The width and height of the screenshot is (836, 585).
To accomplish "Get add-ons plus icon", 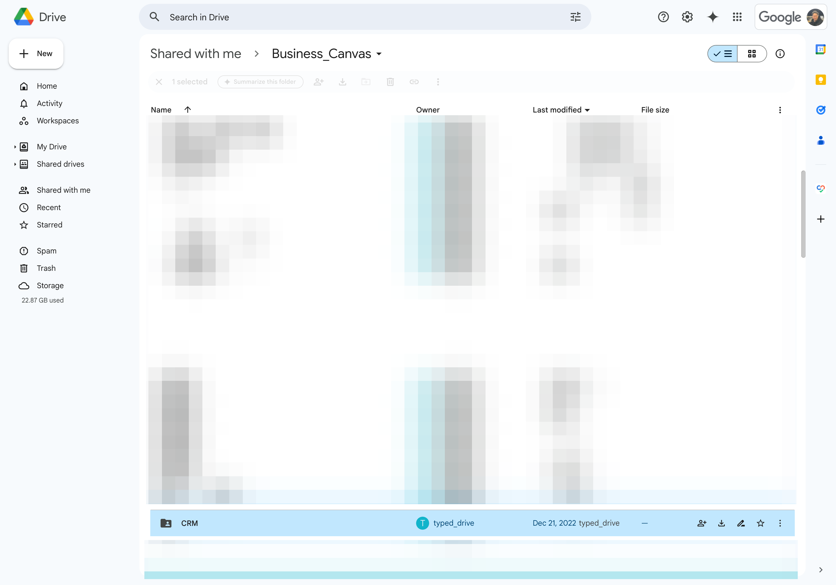I will click(820, 219).
